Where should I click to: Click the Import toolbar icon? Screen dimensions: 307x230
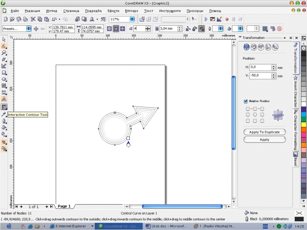tap(78, 19)
